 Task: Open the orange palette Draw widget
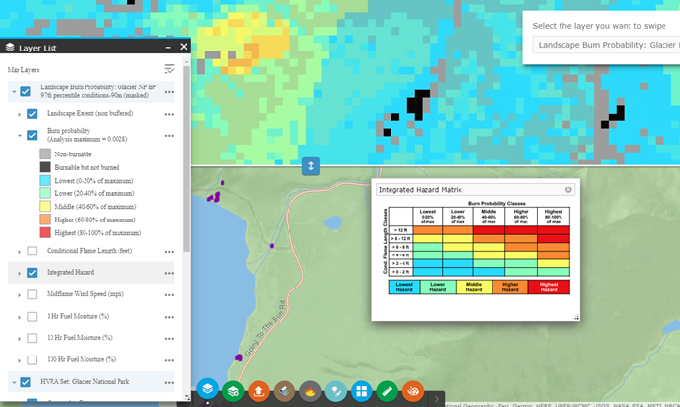pos(413,391)
